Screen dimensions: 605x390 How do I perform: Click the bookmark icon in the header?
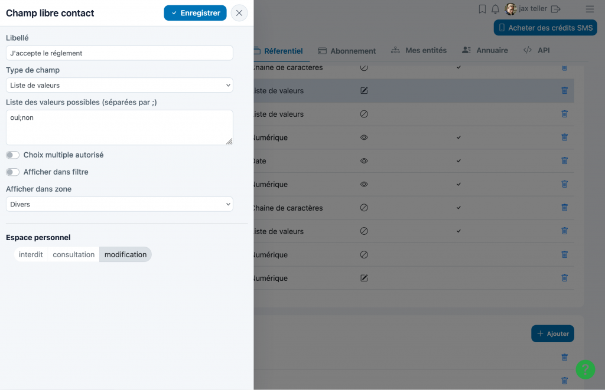click(482, 9)
